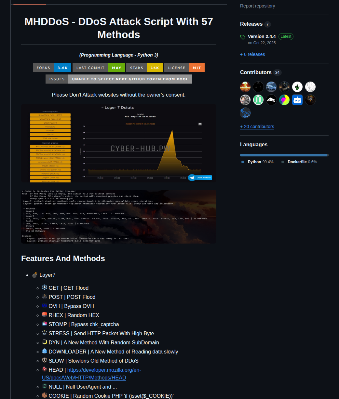Screen dimensions: 339x399
Task: Click the Stars 16K badge
Action: point(144,68)
